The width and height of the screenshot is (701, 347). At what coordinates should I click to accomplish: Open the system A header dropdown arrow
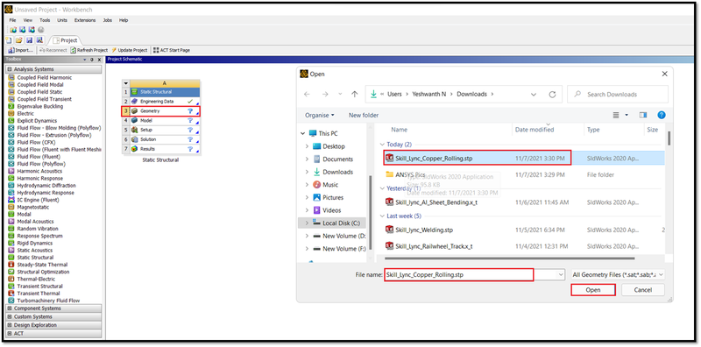tap(126, 83)
